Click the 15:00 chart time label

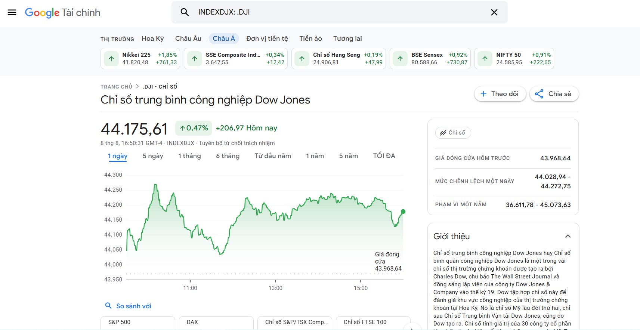tap(361, 288)
